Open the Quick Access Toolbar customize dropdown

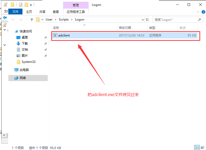point(31,5)
